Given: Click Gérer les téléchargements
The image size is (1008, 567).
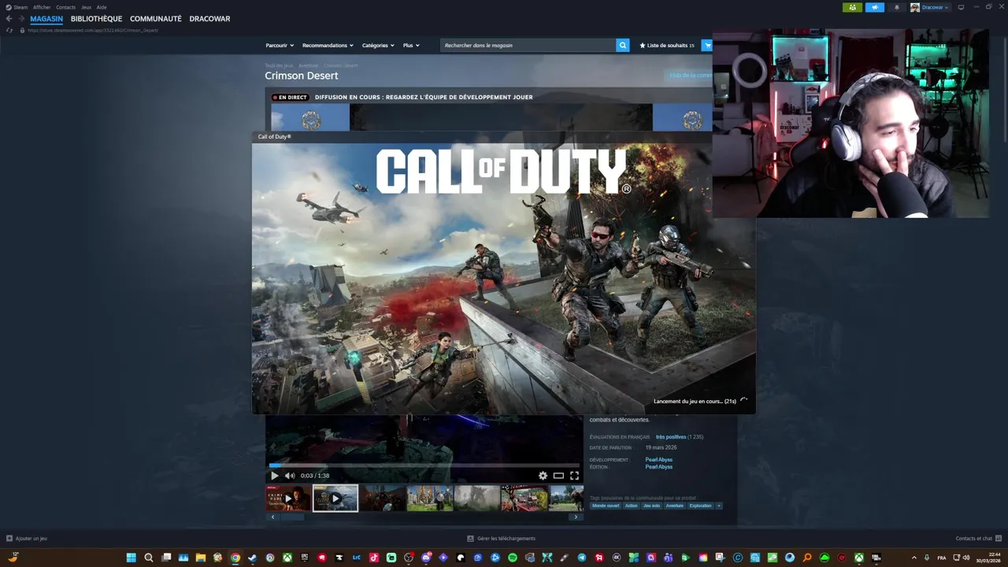Looking at the screenshot, I should coord(501,539).
